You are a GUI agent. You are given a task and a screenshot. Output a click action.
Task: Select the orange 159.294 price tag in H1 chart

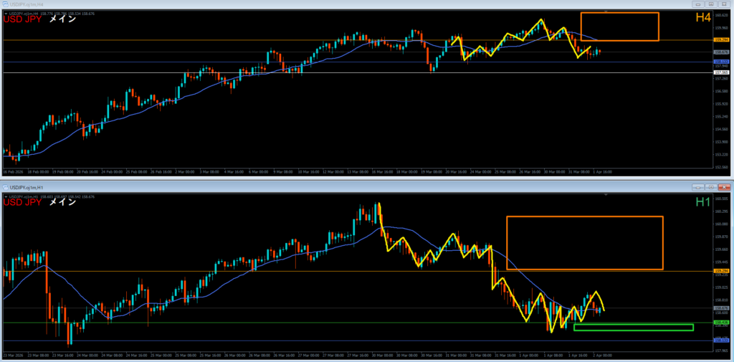click(x=720, y=271)
